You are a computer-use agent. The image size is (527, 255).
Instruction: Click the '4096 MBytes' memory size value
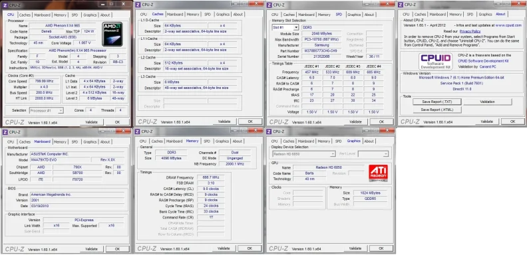[172, 158]
